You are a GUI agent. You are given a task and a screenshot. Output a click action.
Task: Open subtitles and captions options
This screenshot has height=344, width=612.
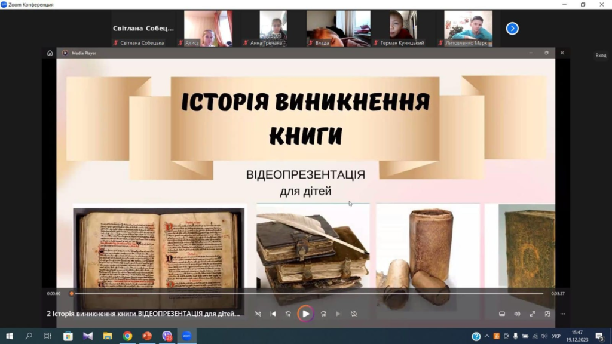point(502,314)
